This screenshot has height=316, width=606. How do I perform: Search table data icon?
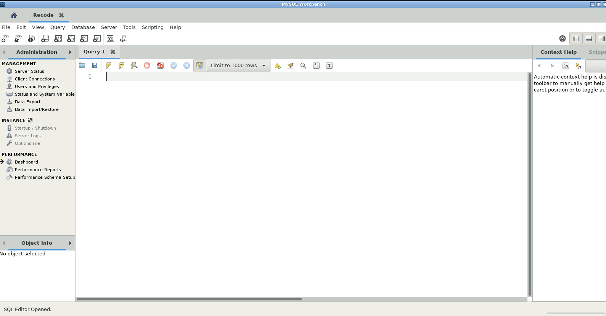pyautogui.click(x=110, y=38)
